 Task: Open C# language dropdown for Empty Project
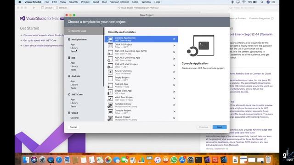coord(174,78)
